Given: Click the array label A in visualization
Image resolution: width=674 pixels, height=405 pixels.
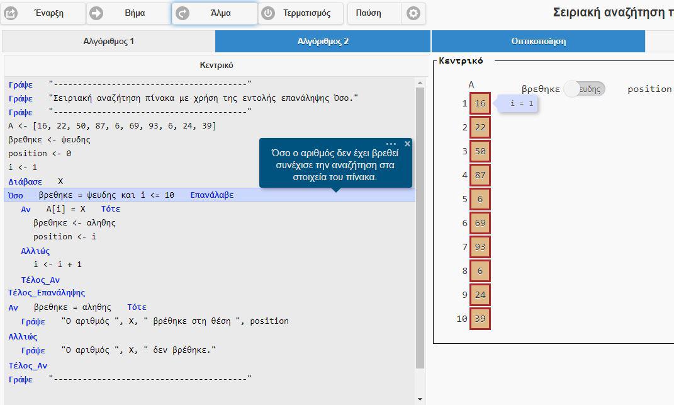Looking at the screenshot, I should click(x=471, y=84).
